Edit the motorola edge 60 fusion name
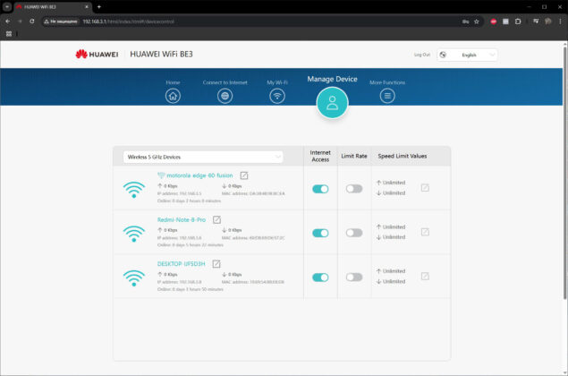Image resolution: width=568 pixels, height=376 pixels. 244,175
